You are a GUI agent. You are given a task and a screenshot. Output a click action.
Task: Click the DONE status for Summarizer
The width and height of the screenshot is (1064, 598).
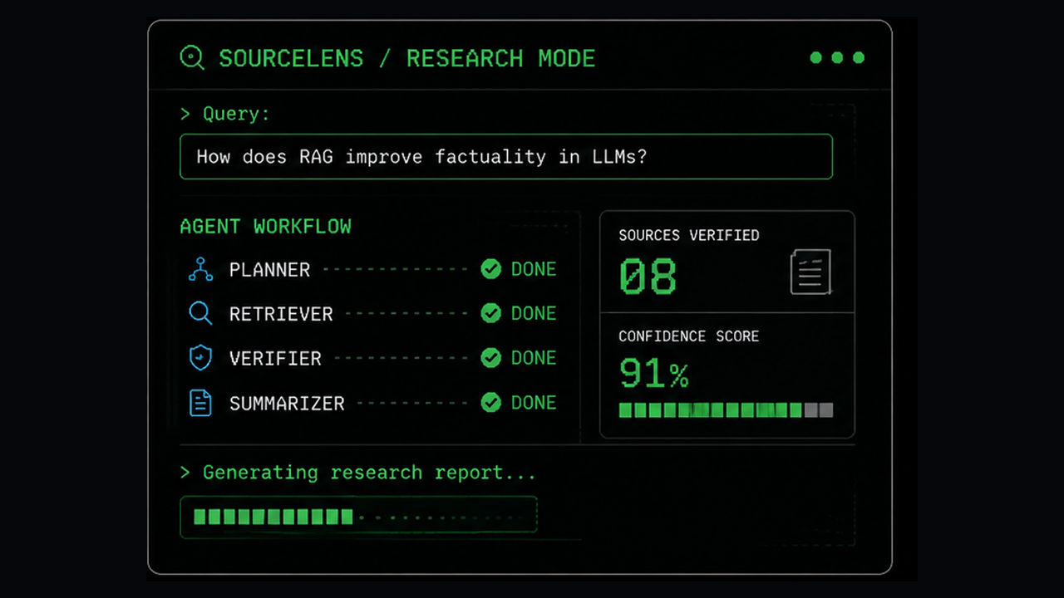534,403
